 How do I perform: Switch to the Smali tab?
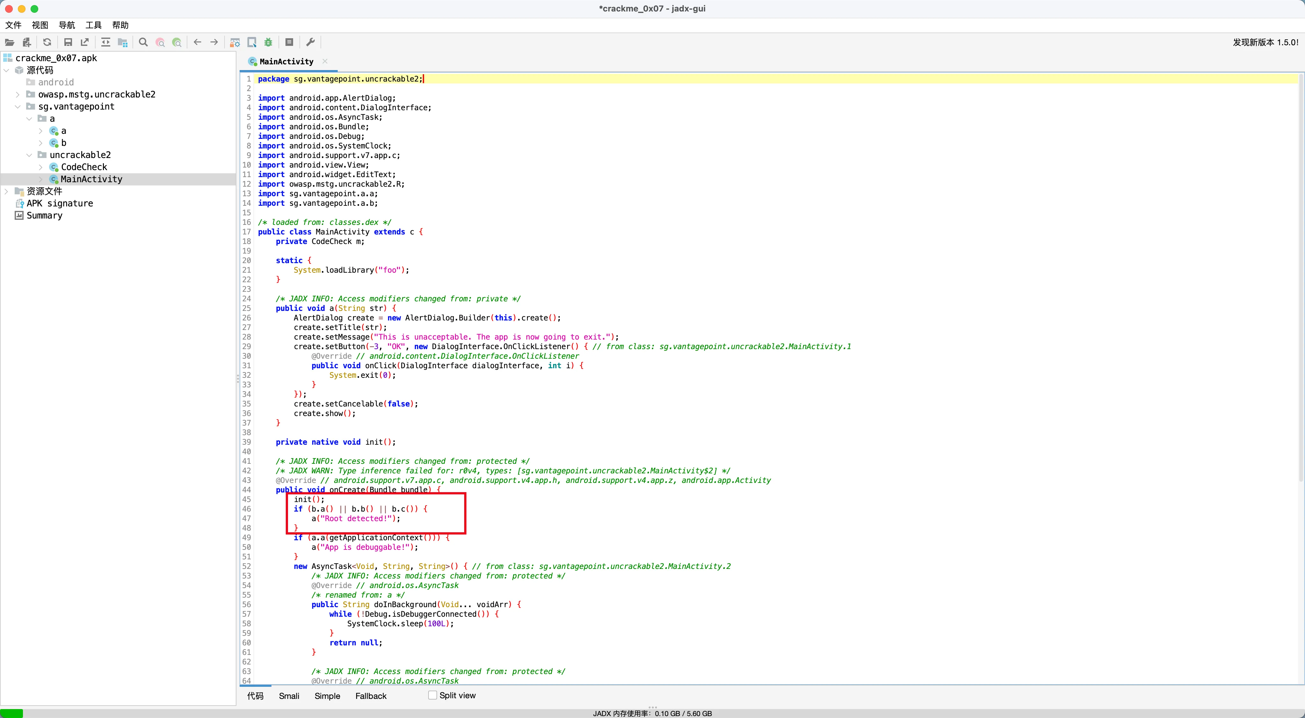[289, 696]
